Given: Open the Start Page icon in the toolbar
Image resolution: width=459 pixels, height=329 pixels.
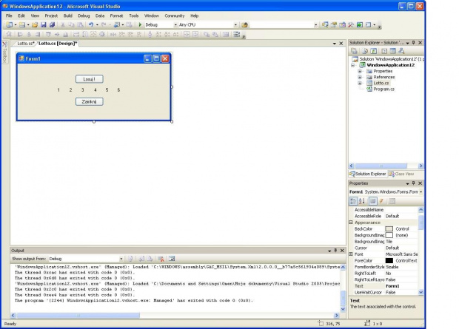Looking at the screenshot, I should coord(360,25).
